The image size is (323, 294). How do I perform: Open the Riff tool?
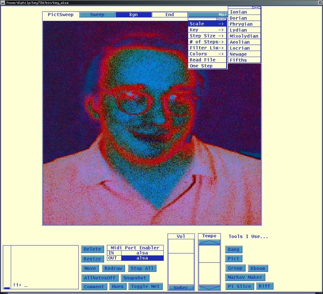pos(264,286)
